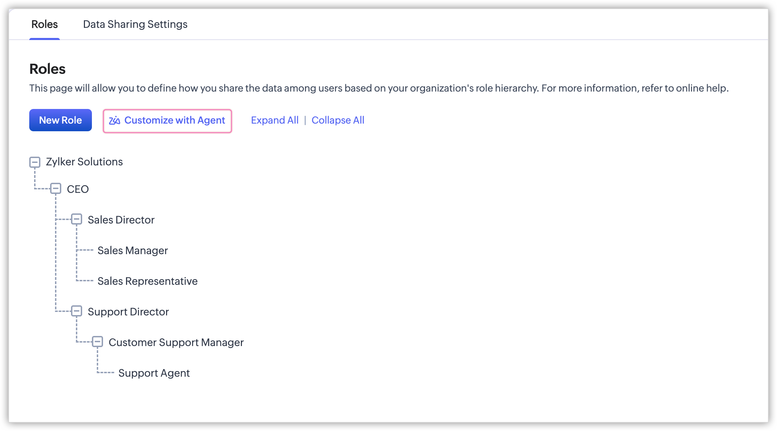This screenshot has height=431, width=777.
Task: Select the Sales Representative role
Action: coord(147,281)
